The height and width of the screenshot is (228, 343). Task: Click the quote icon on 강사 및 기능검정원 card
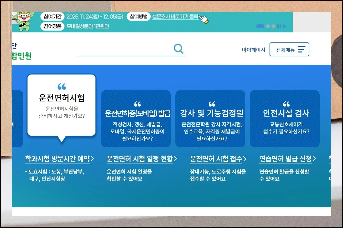click(212, 104)
